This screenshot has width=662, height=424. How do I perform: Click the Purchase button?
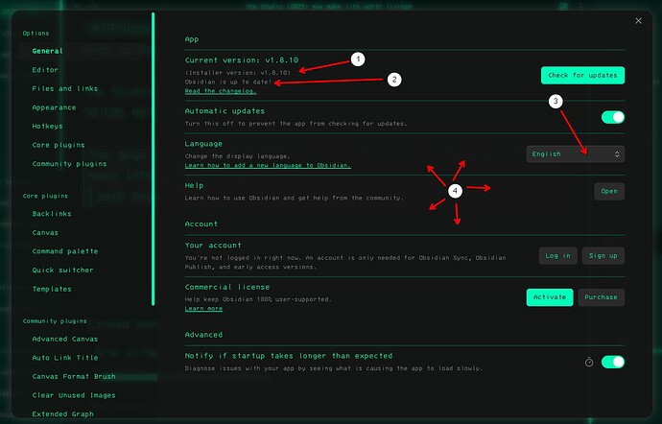click(601, 297)
